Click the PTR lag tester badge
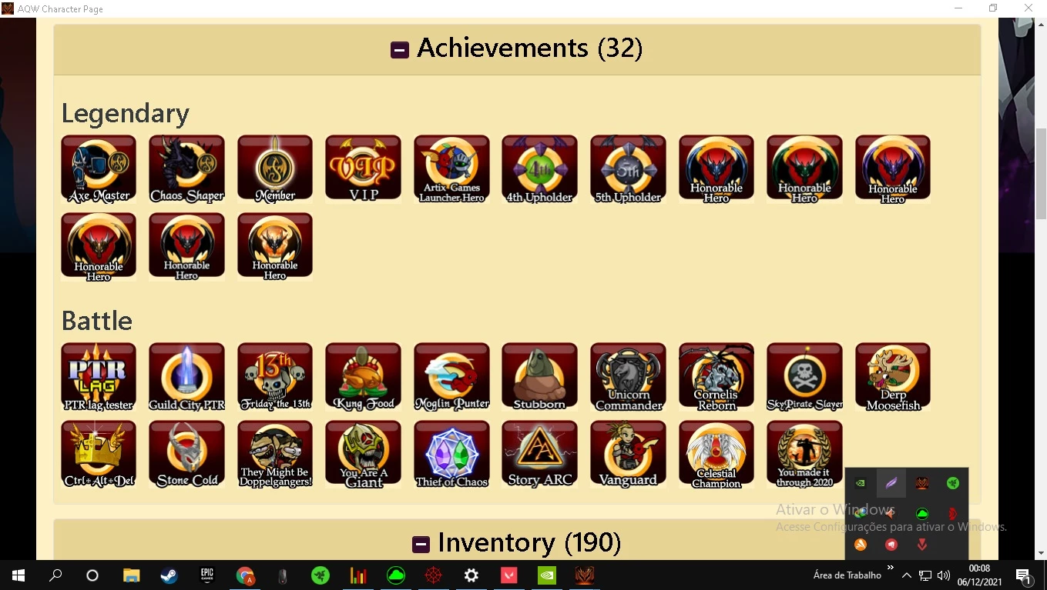Screen dimensions: 1047x590 click(99, 376)
